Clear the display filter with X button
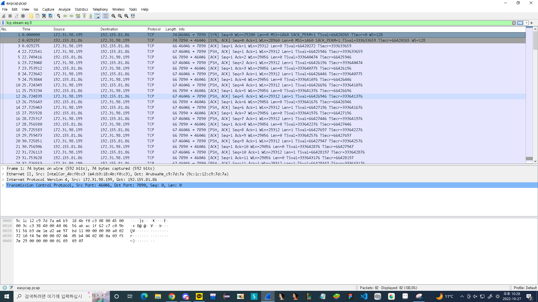 (514, 23)
